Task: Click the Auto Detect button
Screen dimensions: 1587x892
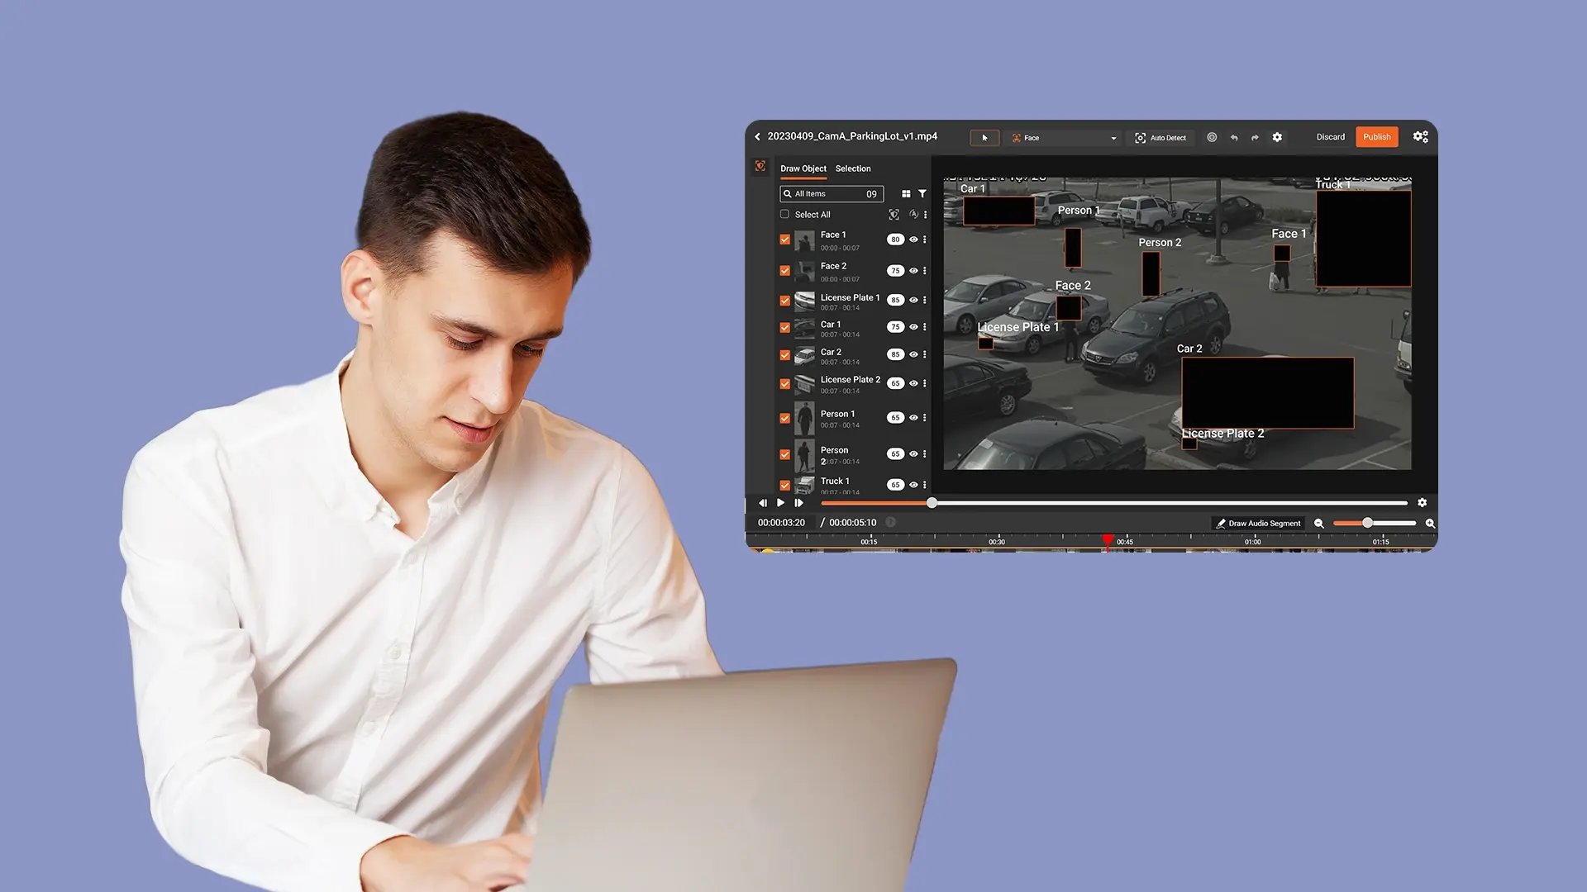Action: [1160, 138]
